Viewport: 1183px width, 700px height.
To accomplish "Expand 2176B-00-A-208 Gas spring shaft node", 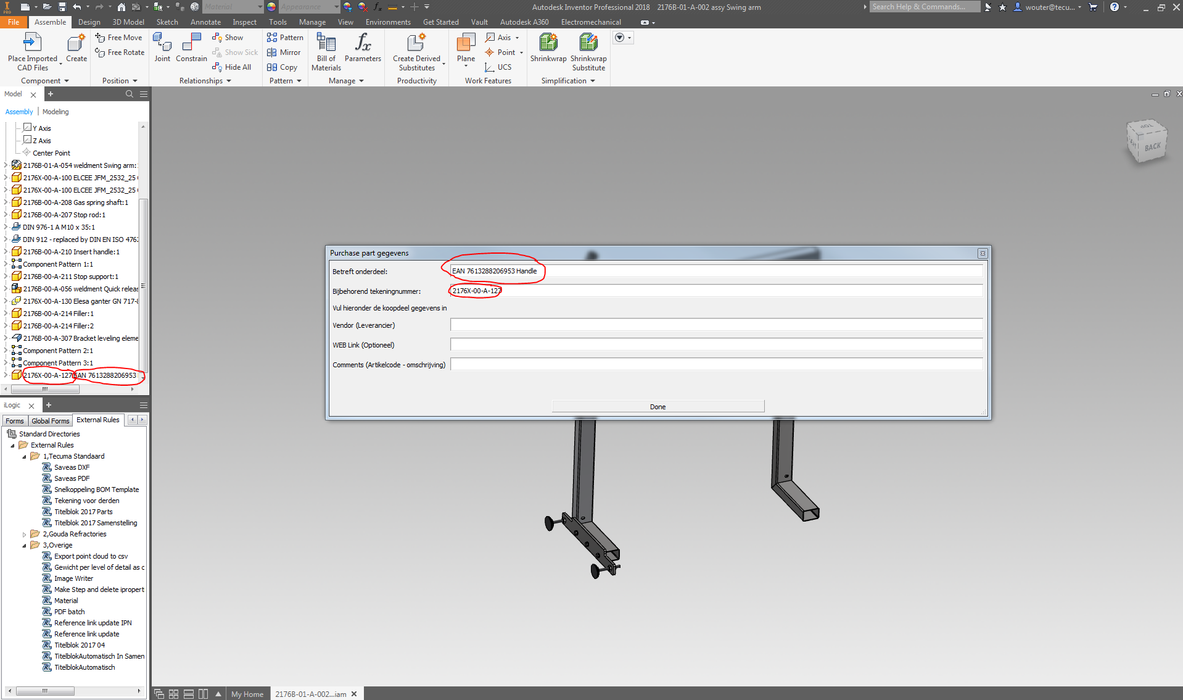I will point(6,202).
